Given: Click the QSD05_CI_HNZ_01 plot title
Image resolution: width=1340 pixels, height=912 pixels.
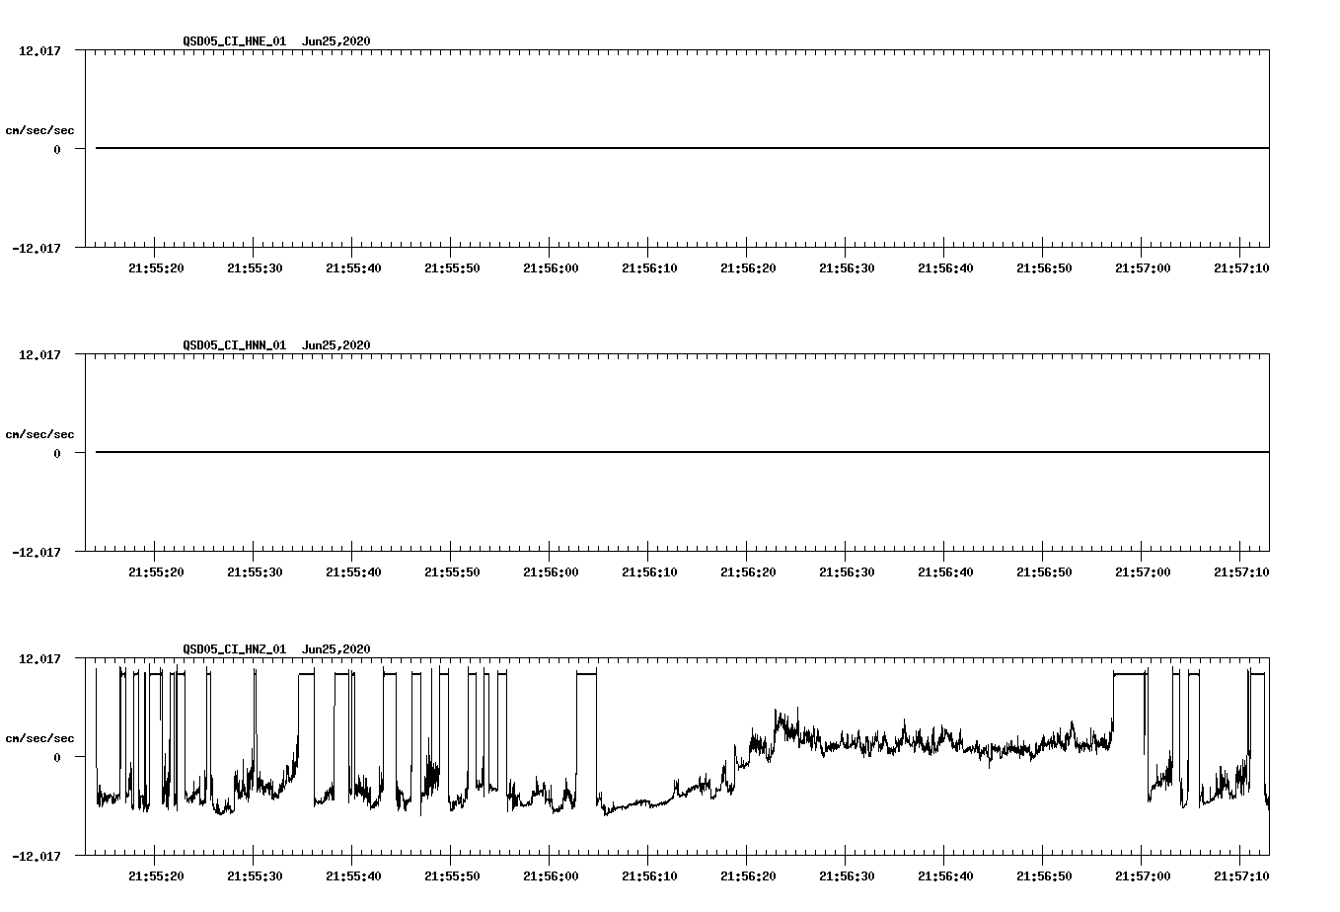Looking at the screenshot, I should tap(235, 649).
